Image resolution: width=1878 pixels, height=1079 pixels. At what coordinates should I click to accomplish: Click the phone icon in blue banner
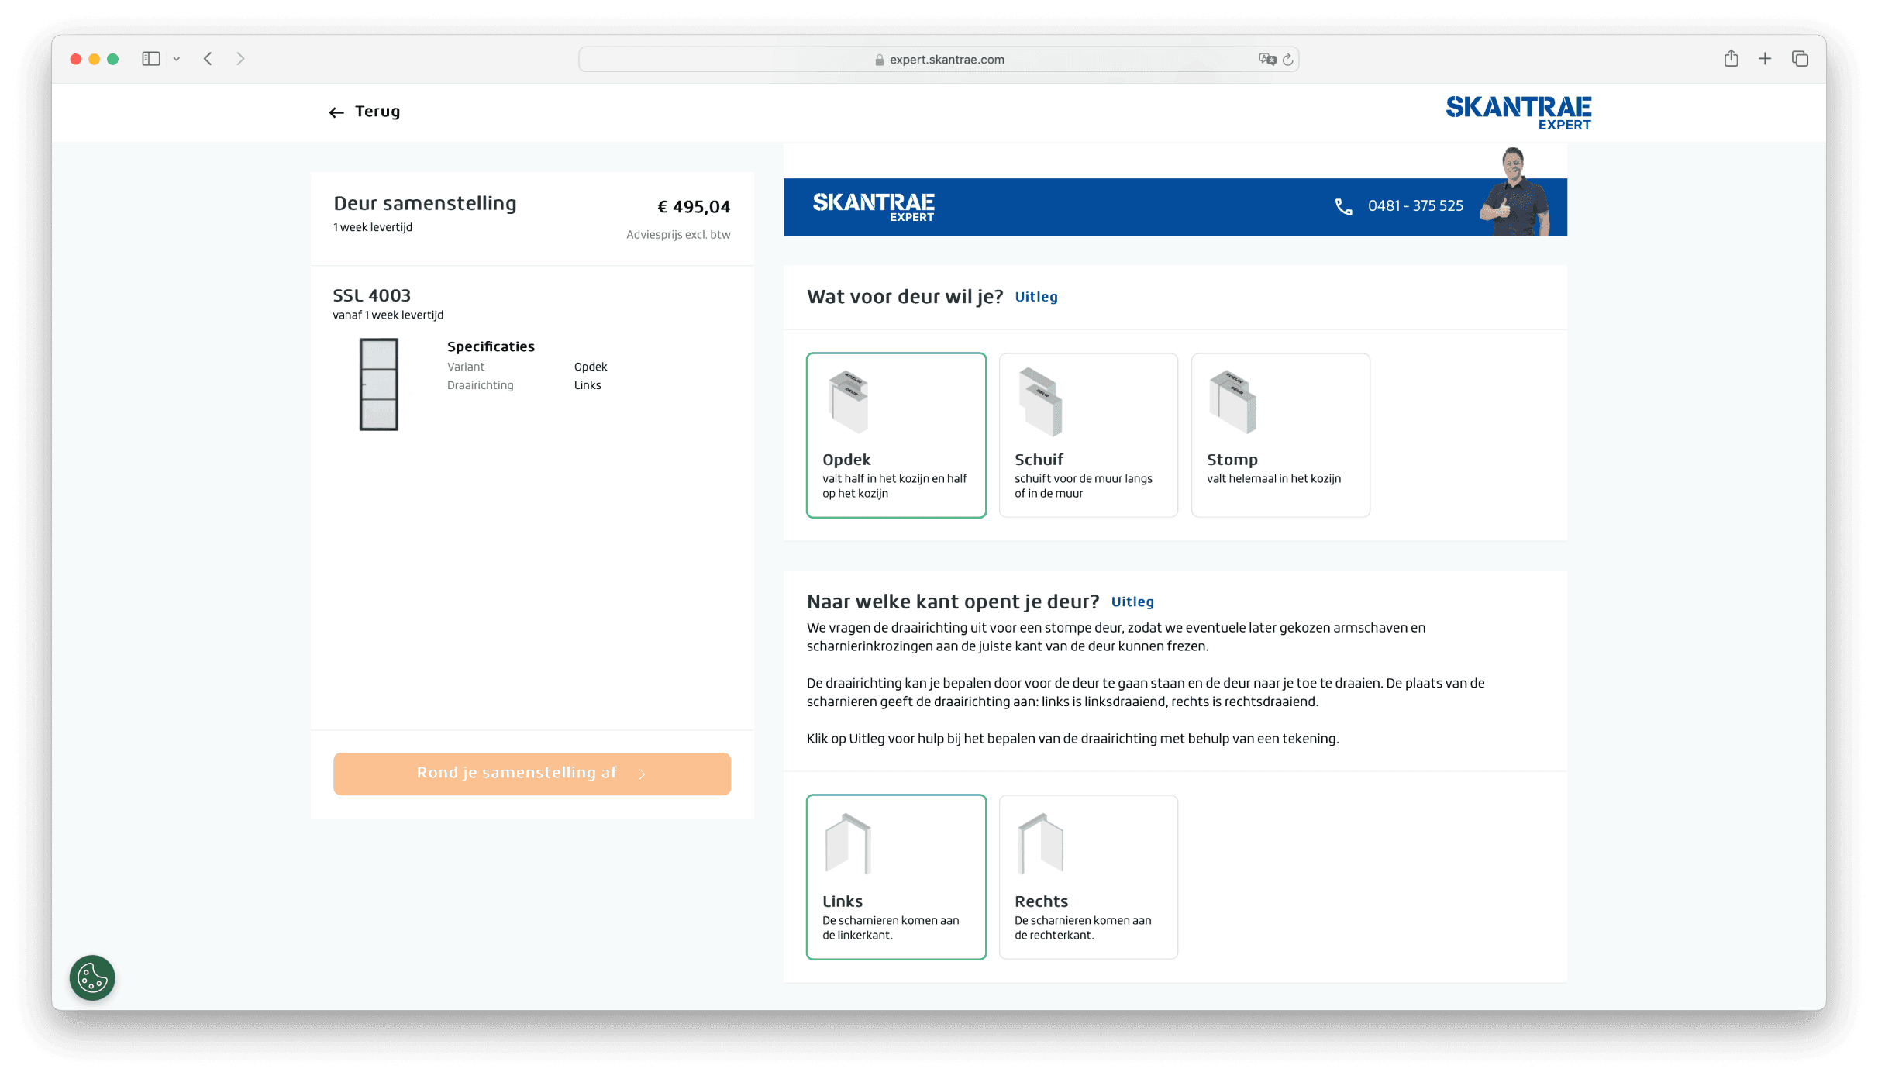pos(1343,206)
